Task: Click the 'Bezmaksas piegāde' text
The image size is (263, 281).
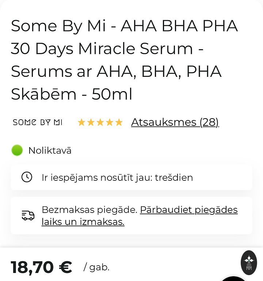Action: click(89, 210)
